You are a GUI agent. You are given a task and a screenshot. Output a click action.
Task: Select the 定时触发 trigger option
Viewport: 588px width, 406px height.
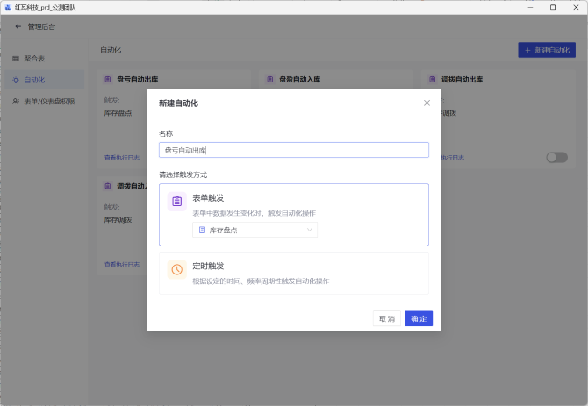[293, 274]
